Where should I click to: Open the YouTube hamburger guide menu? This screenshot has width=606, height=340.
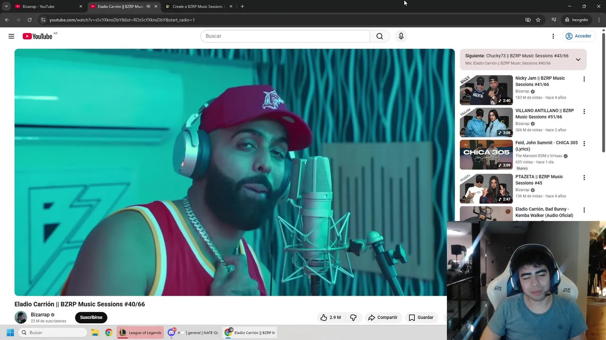click(x=11, y=36)
